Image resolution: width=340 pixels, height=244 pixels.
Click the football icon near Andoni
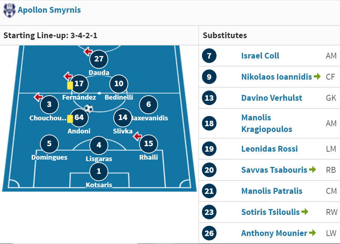point(89,109)
